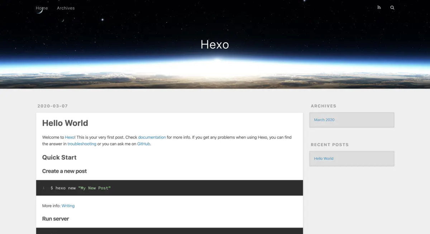
Task: Select the Home menu item
Action: coord(42,8)
